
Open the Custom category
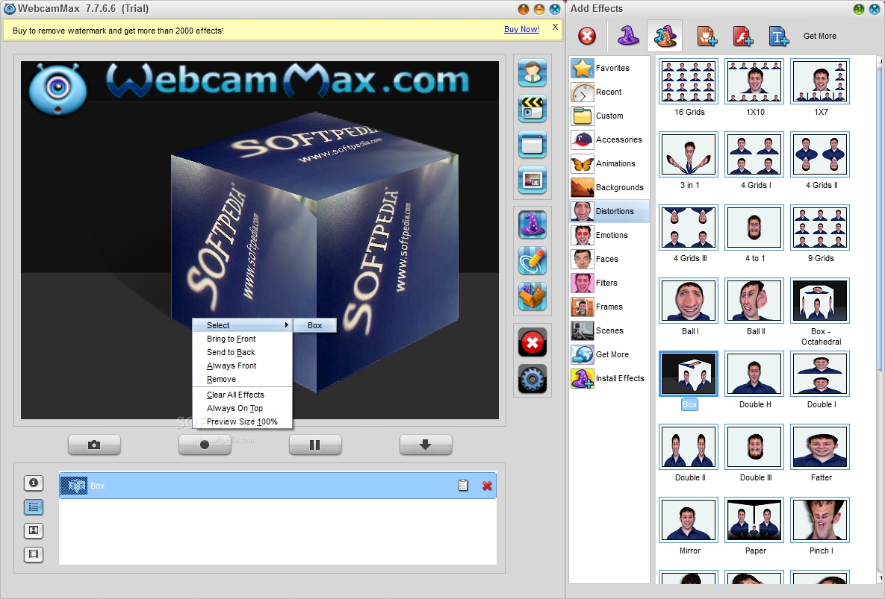click(609, 116)
